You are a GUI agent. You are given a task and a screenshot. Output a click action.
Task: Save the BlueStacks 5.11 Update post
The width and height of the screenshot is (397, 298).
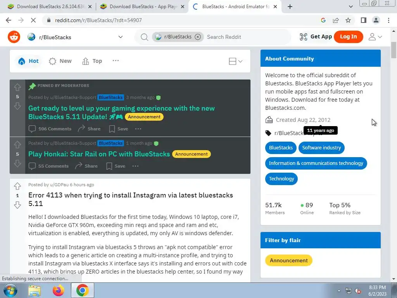point(119,129)
